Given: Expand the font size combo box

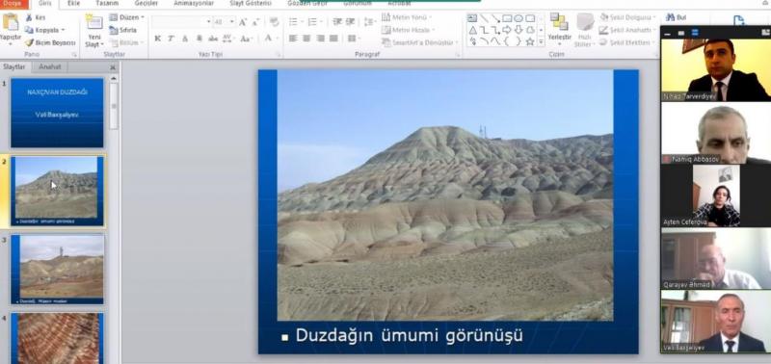Looking at the screenshot, I should 231,22.
